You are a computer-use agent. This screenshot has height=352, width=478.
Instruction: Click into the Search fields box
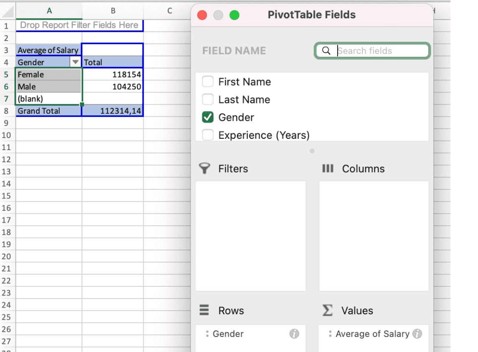tap(380, 51)
